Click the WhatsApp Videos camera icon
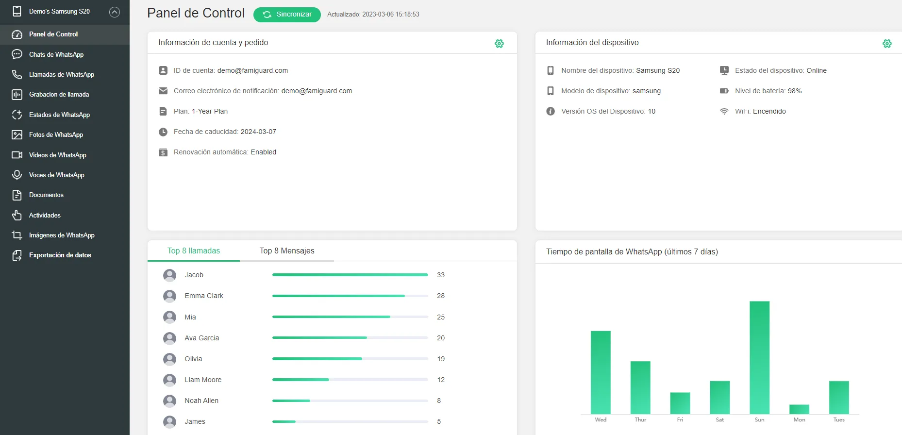This screenshot has width=902, height=435. (17, 155)
